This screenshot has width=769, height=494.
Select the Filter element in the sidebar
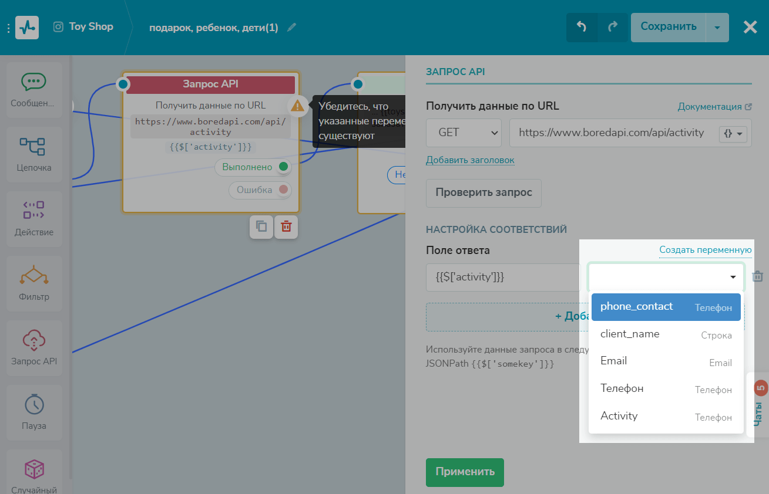point(34,282)
